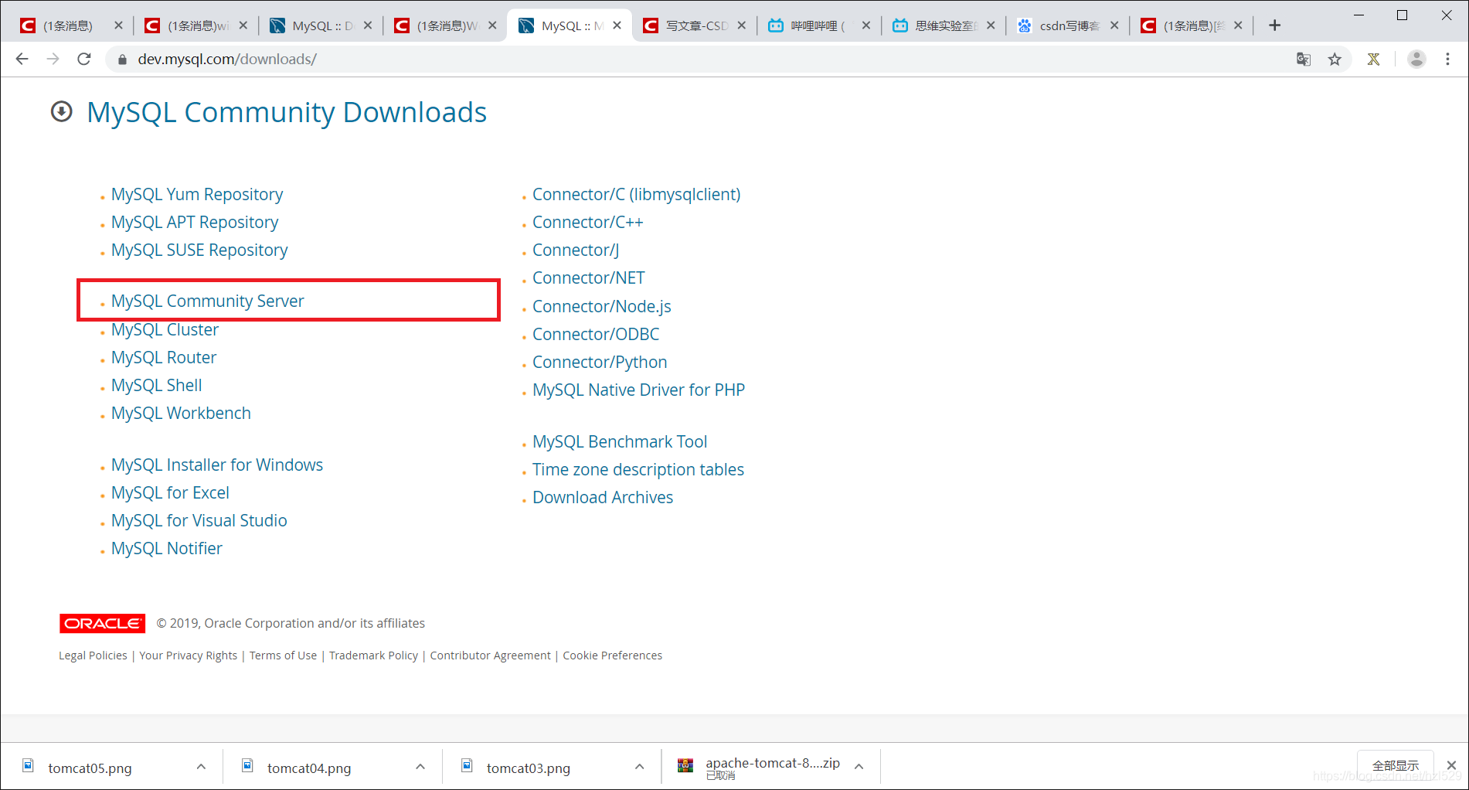Open MySQL Native Driver for PHP link
The image size is (1469, 790).
click(x=639, y=390)
